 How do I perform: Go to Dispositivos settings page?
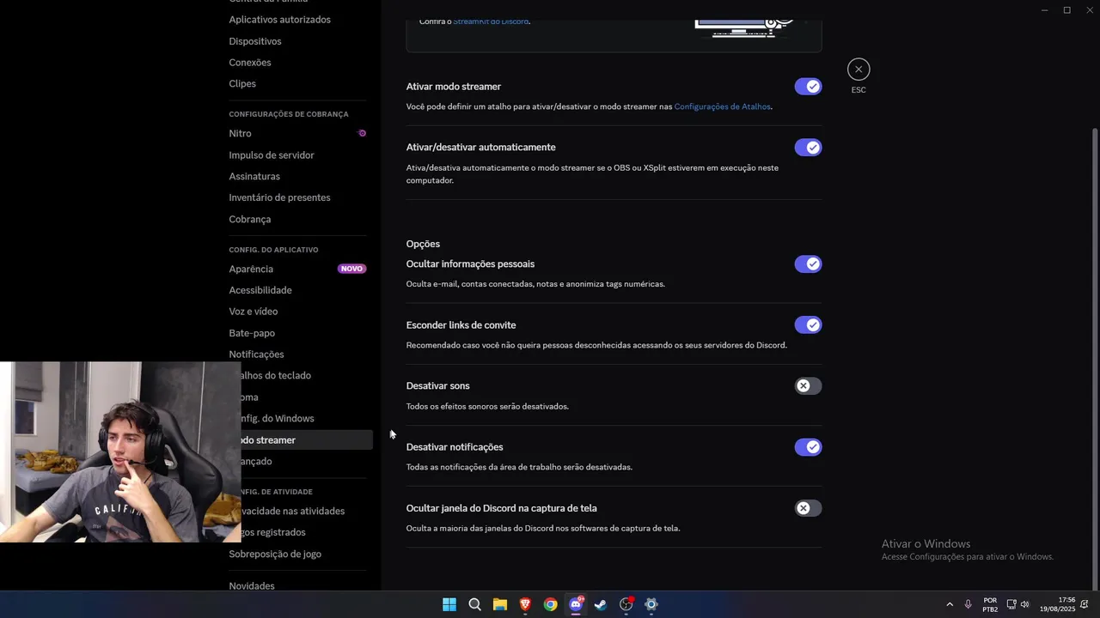tap(255, 41)
